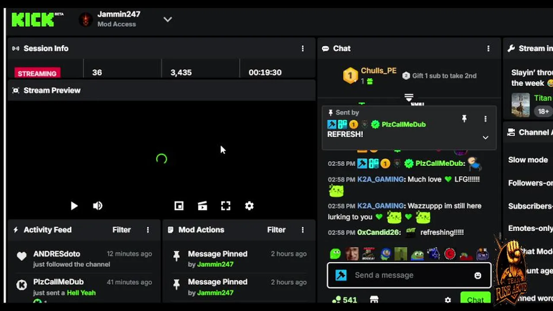The width and height of the screenshot is (553, 311).
Task: Mute the stream preview volume
Action: tap(98, 206)
